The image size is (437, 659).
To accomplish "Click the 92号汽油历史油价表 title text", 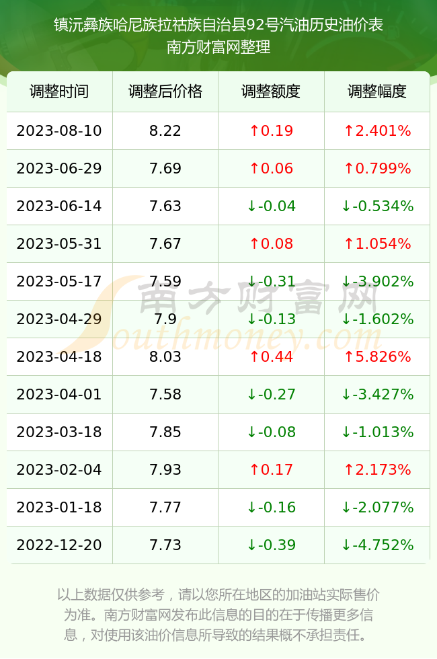I will pos(315,25).
